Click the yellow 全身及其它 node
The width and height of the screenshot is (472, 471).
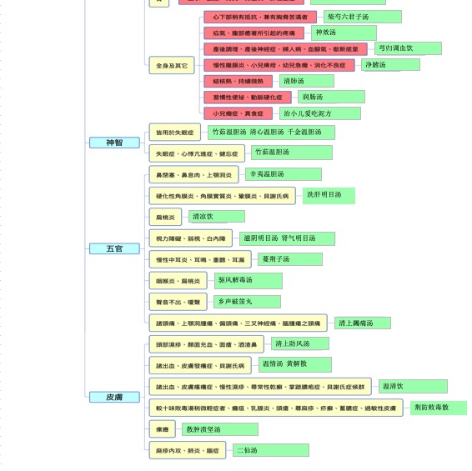pyautogui.click(x=172, y=65)
